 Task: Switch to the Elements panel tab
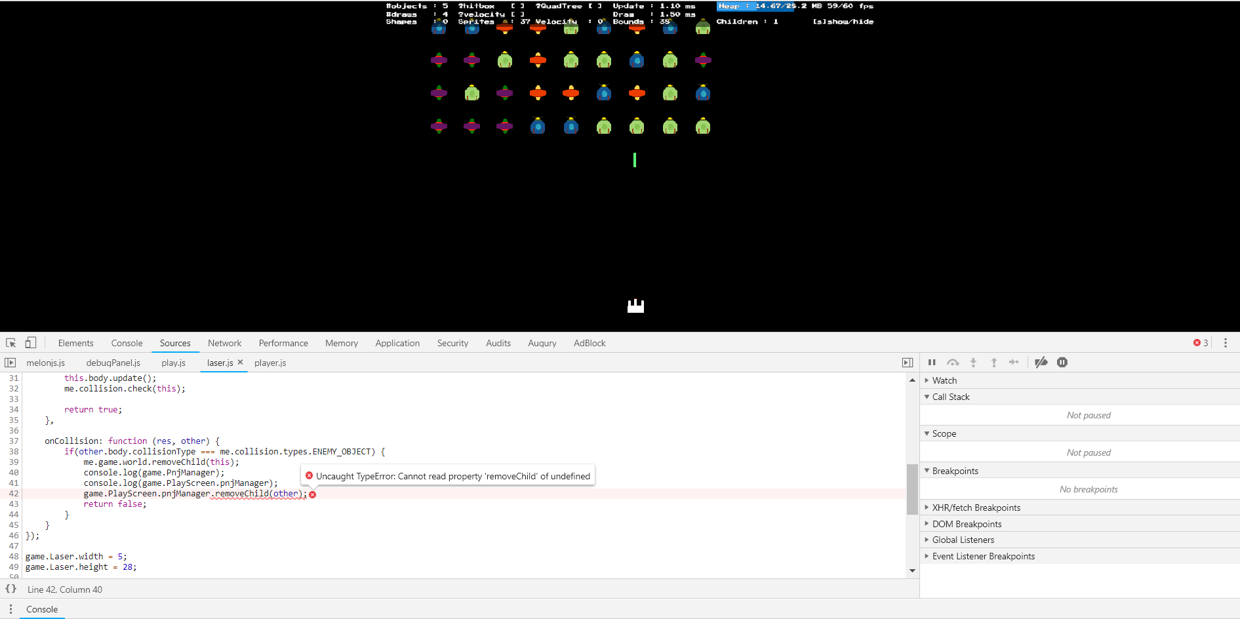(x=75, y=343)
